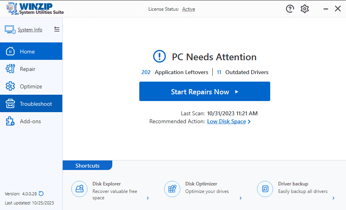Viewport: 346px width, 210px height.
Task: Go to the Optimize section
Action: point(31,86)
